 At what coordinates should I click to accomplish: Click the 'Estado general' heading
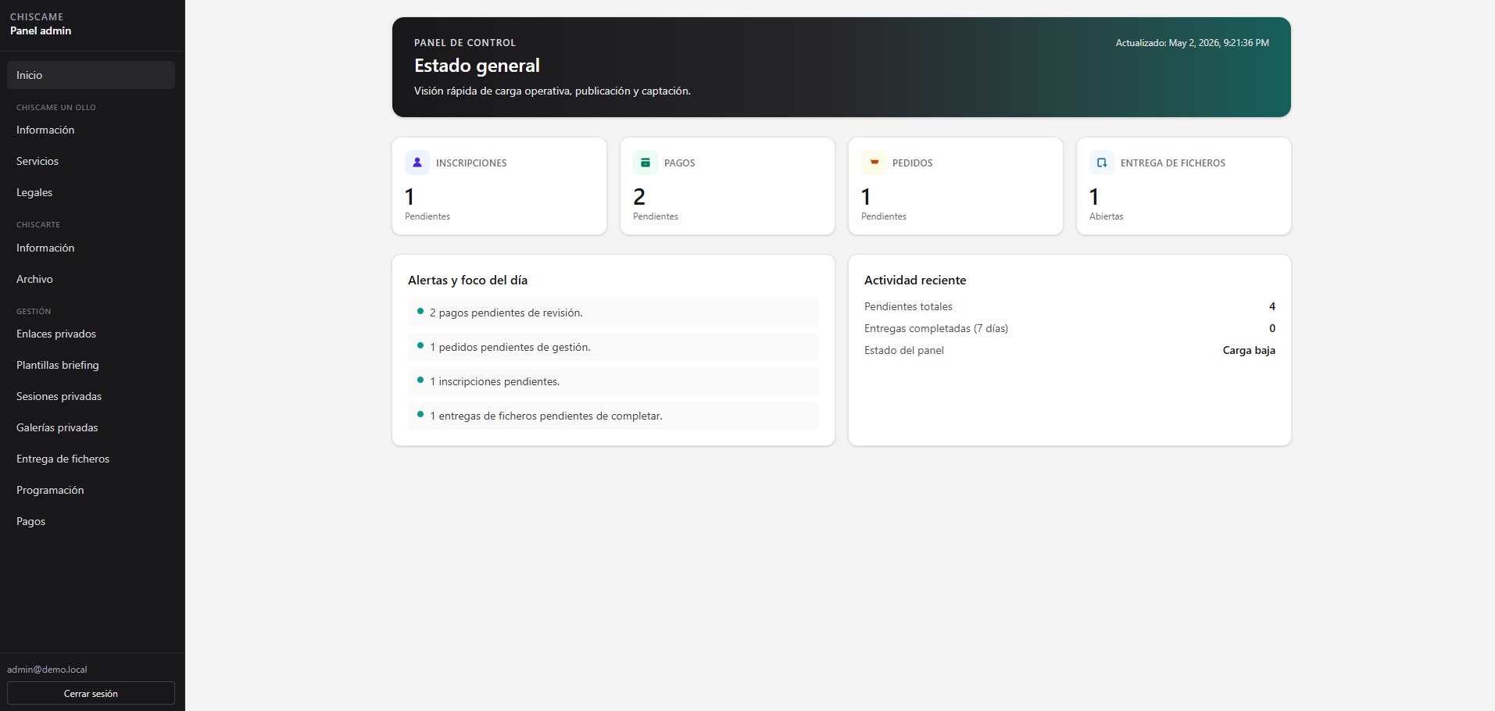(x=477, y=66)
